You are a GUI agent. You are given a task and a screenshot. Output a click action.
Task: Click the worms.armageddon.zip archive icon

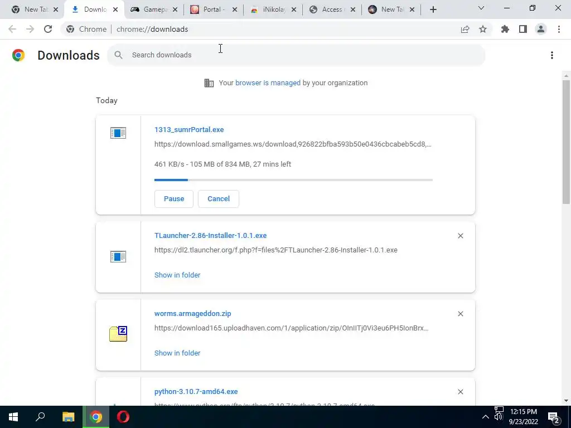coord(118,334)
